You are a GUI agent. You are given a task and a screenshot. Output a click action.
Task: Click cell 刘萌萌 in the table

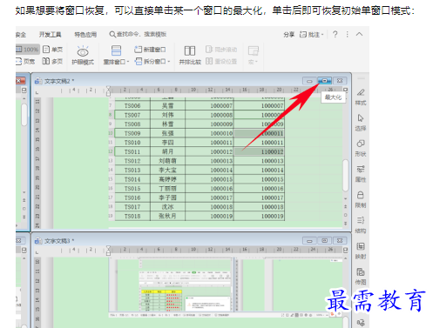coord(167,161)
